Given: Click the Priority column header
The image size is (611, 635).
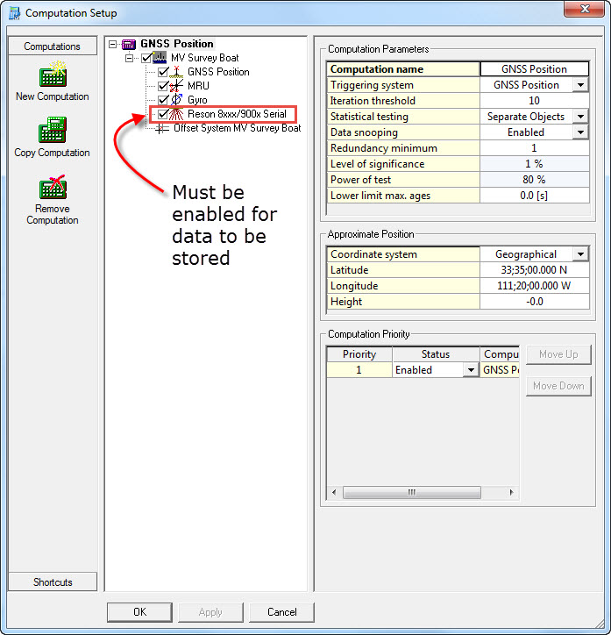Looking at the screenshot, I should pyautogui.click(x=359, y=354).
